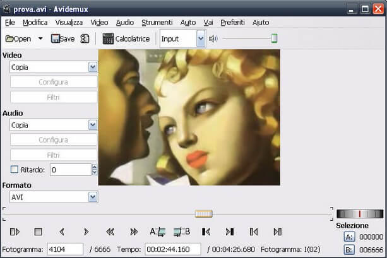This screenshot has height=258, width=387.
Task: Click the total frames / 6666 text
Action: coord(100,249)
